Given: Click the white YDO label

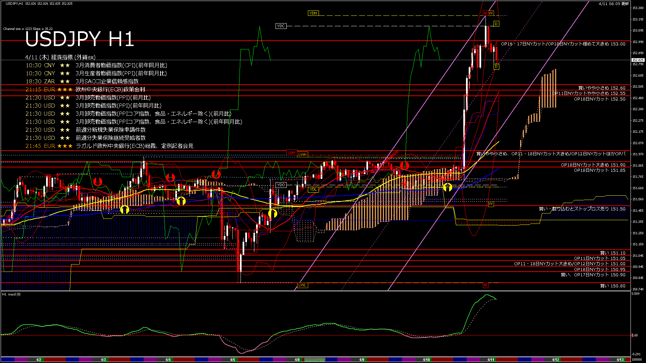Looking at the screenshot, I should (281, 185).
